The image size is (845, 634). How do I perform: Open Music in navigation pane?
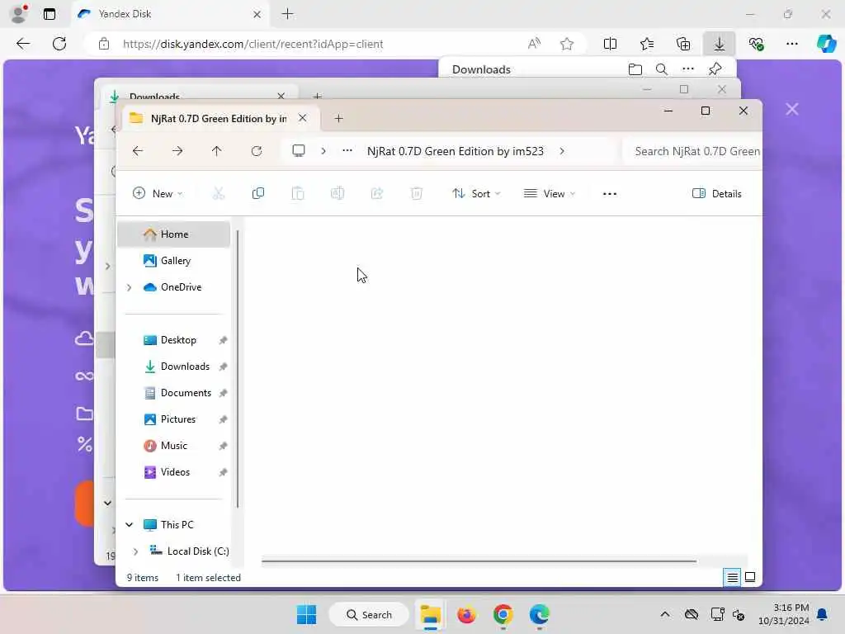coord(173,446)
